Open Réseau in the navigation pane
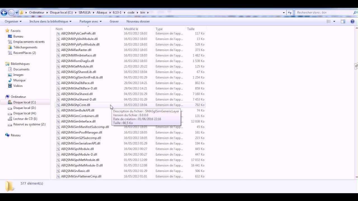358x201 pixels. coord(15,135)
